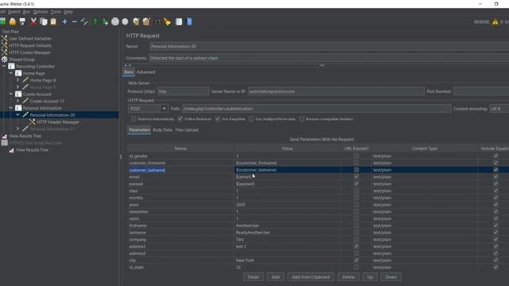Paste using the clipboard toolbar icon
Image resolution: width=509 pixels, height=286 pixels.
(x=53, y=21)
